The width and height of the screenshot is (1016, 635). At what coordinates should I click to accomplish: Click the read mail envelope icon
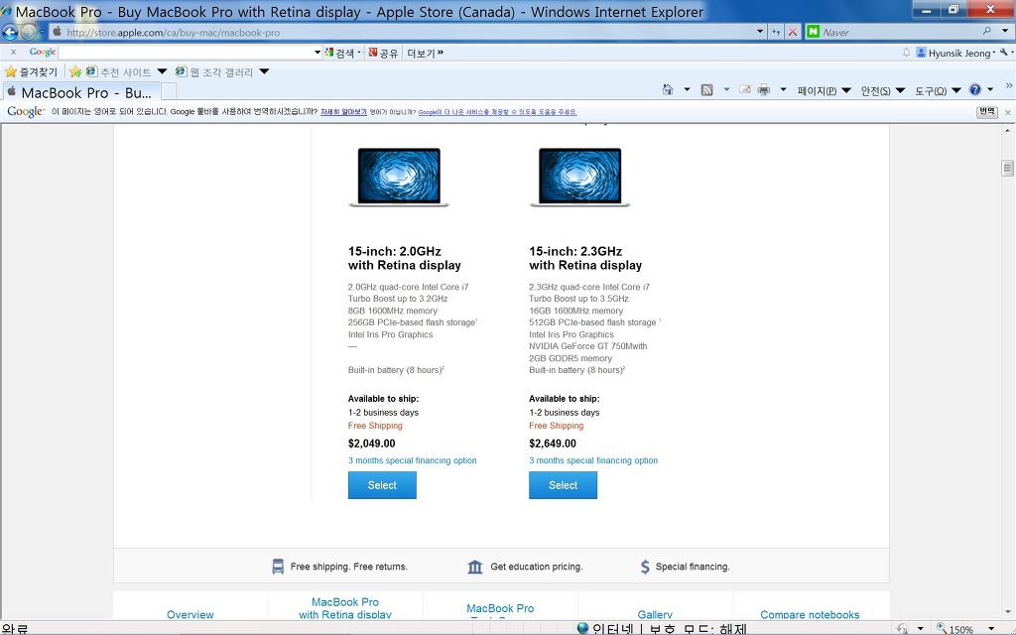pyautogui.click(x=745, y=89)
